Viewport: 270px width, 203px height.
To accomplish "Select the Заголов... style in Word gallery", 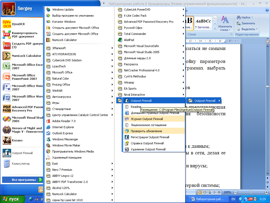I will (203, 24).
